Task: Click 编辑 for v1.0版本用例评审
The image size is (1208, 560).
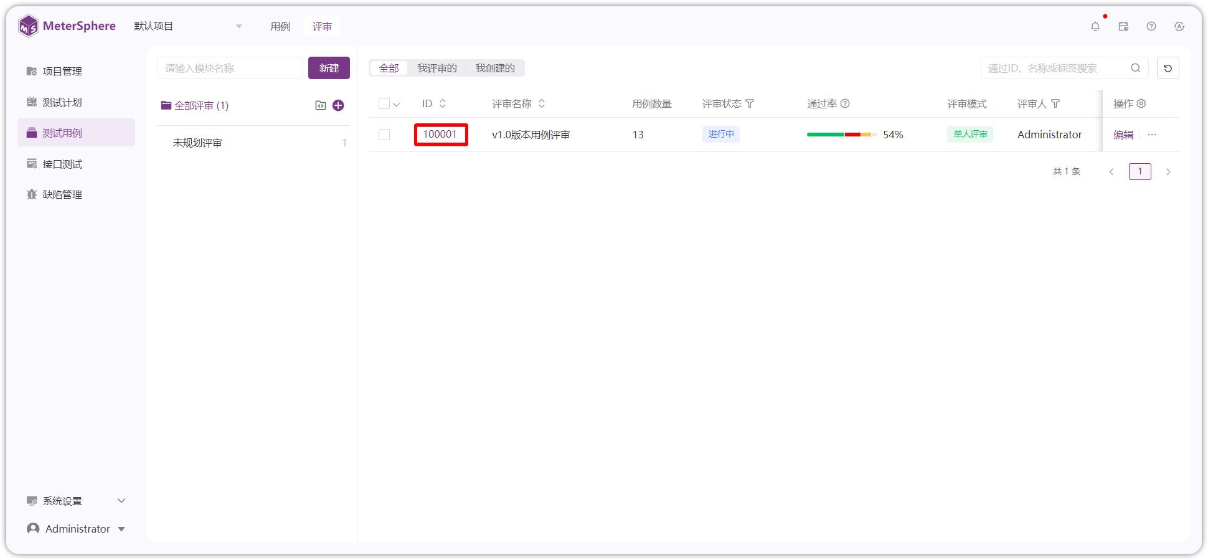Action: (1123, 135)
